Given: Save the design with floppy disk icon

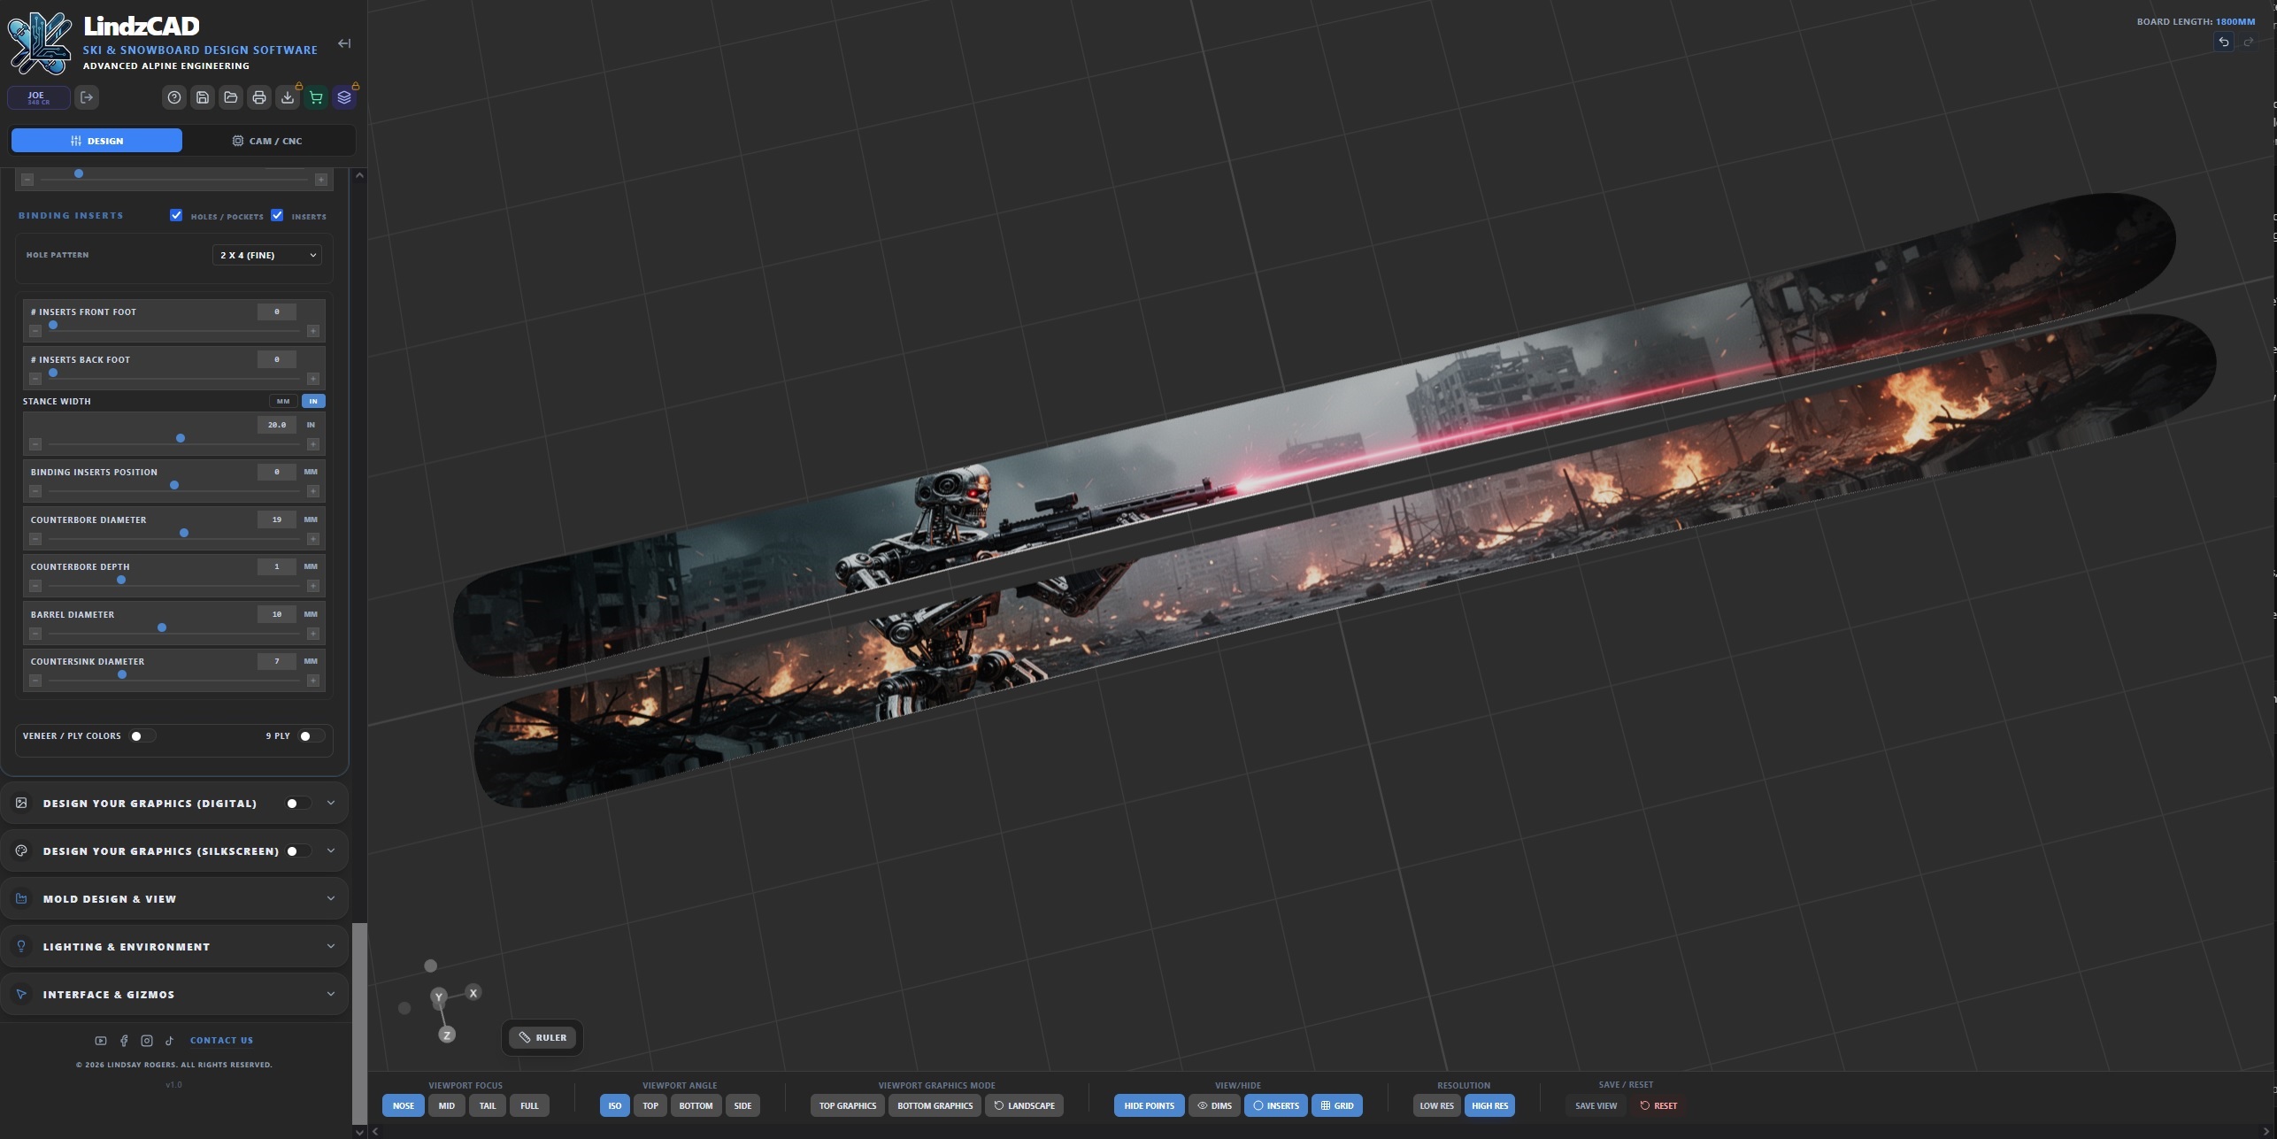Looking at the screenshot, I should [x=203, y=97].
